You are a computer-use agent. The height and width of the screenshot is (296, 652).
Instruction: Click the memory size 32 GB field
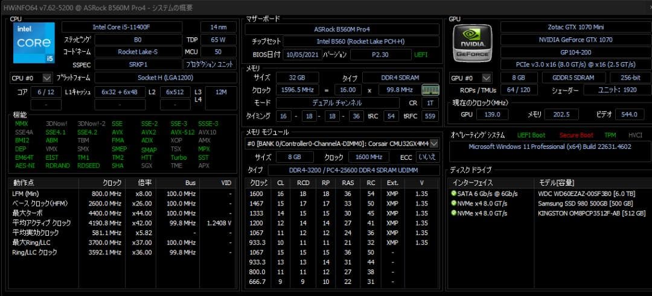tap(297, 78)
